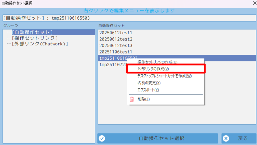
Task: Click 削除(Z) menu item
Action: pyautogui.click(x=143, y=99)
